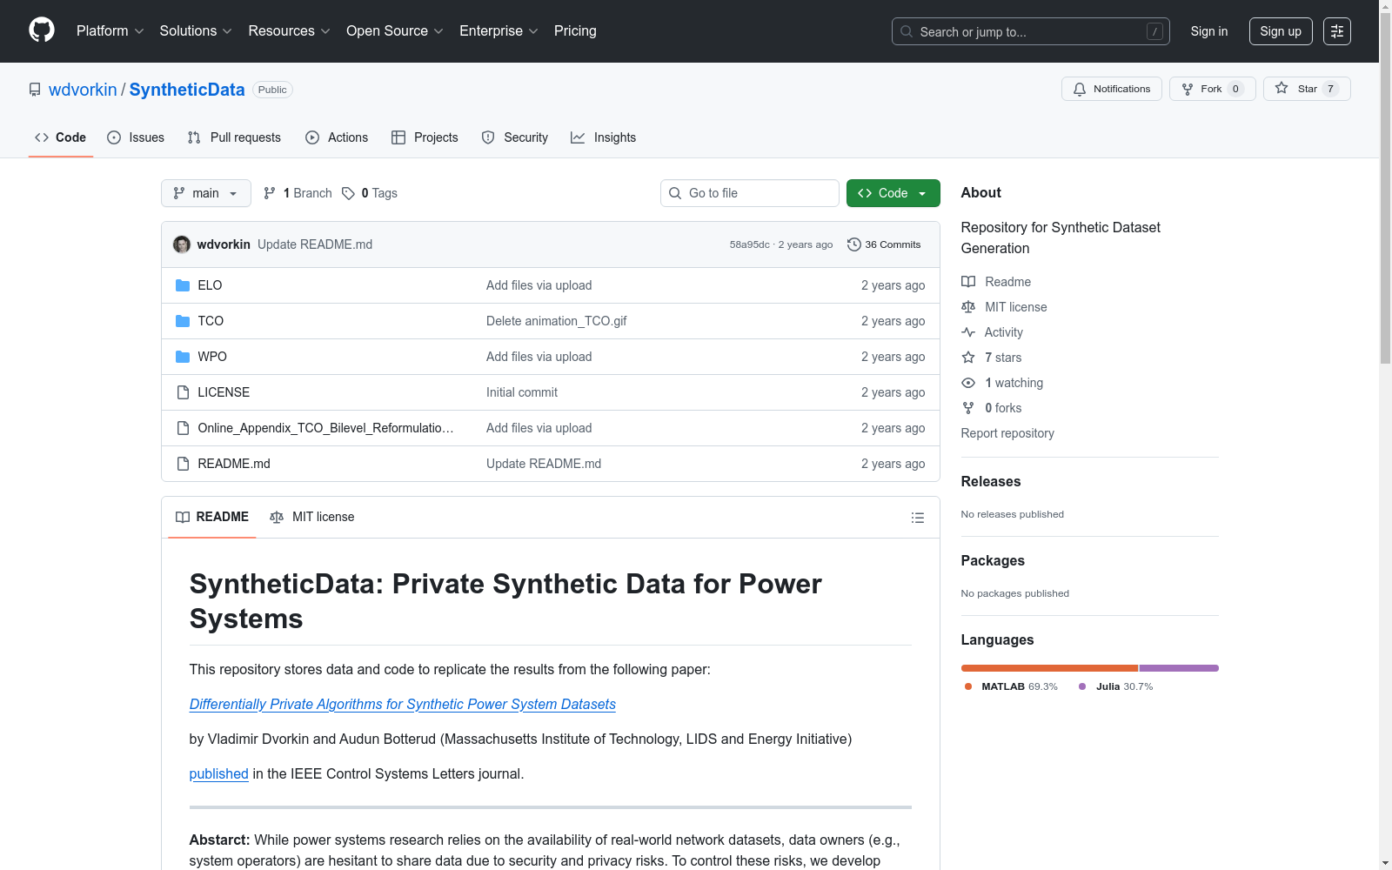This screenshot has width=1392, height=870.
Task: Click the stars icon in About
Action: (968, 358)
